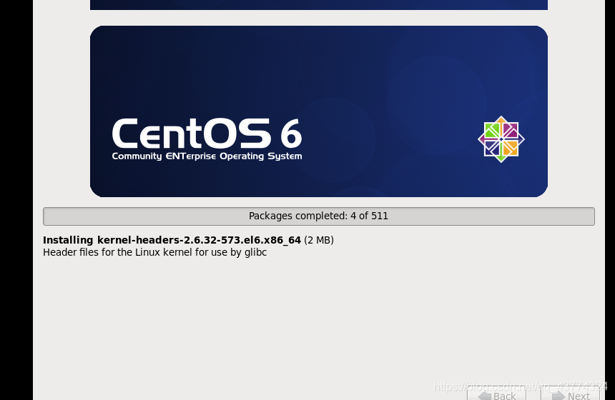Select the 'Installing kernel-headers' package text

172,240
